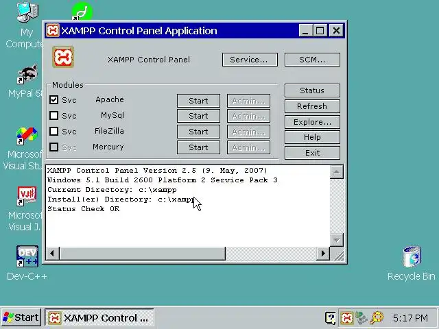Maximize the XAMPP Control Panel window
This screenshot has height=329, width=439.
tap(320, 30)
